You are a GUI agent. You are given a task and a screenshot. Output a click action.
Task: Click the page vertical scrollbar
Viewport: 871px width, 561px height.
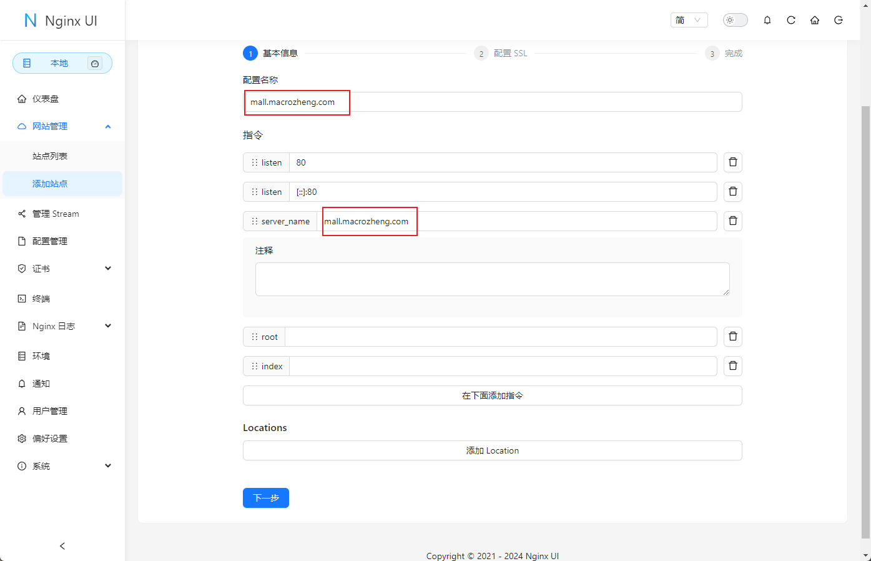click(x=865, y=312)
